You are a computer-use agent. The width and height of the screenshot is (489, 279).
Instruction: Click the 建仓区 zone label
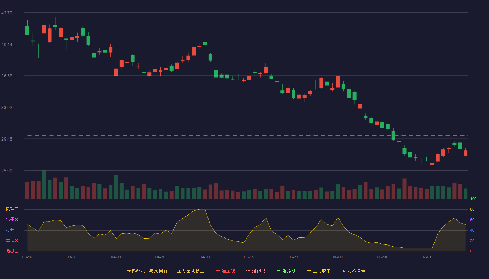point(12,241)
